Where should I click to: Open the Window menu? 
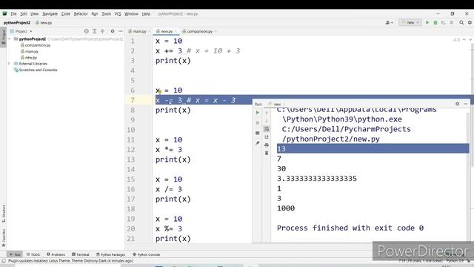(x=131, y=14)
